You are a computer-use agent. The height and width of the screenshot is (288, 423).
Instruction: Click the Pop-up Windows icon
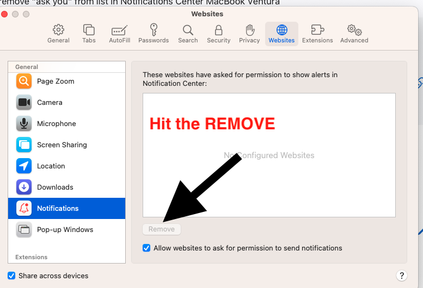point(24,230)
